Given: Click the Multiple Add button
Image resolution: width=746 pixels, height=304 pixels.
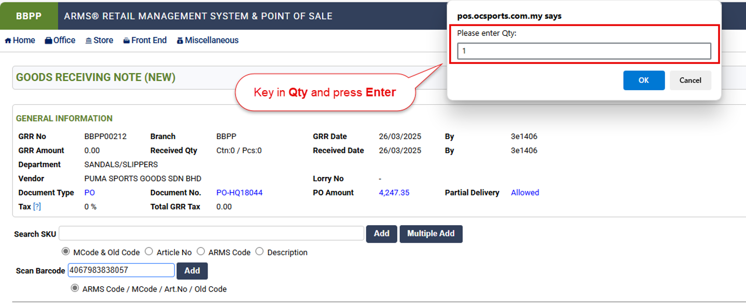Looking at the screenshot, I should coord(431,234).
